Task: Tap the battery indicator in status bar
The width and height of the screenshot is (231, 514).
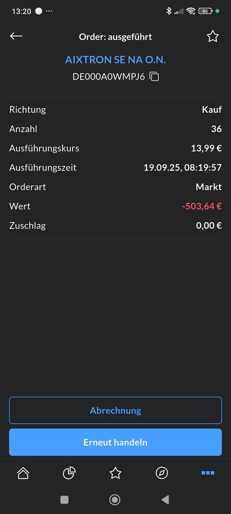Action: 205,11
